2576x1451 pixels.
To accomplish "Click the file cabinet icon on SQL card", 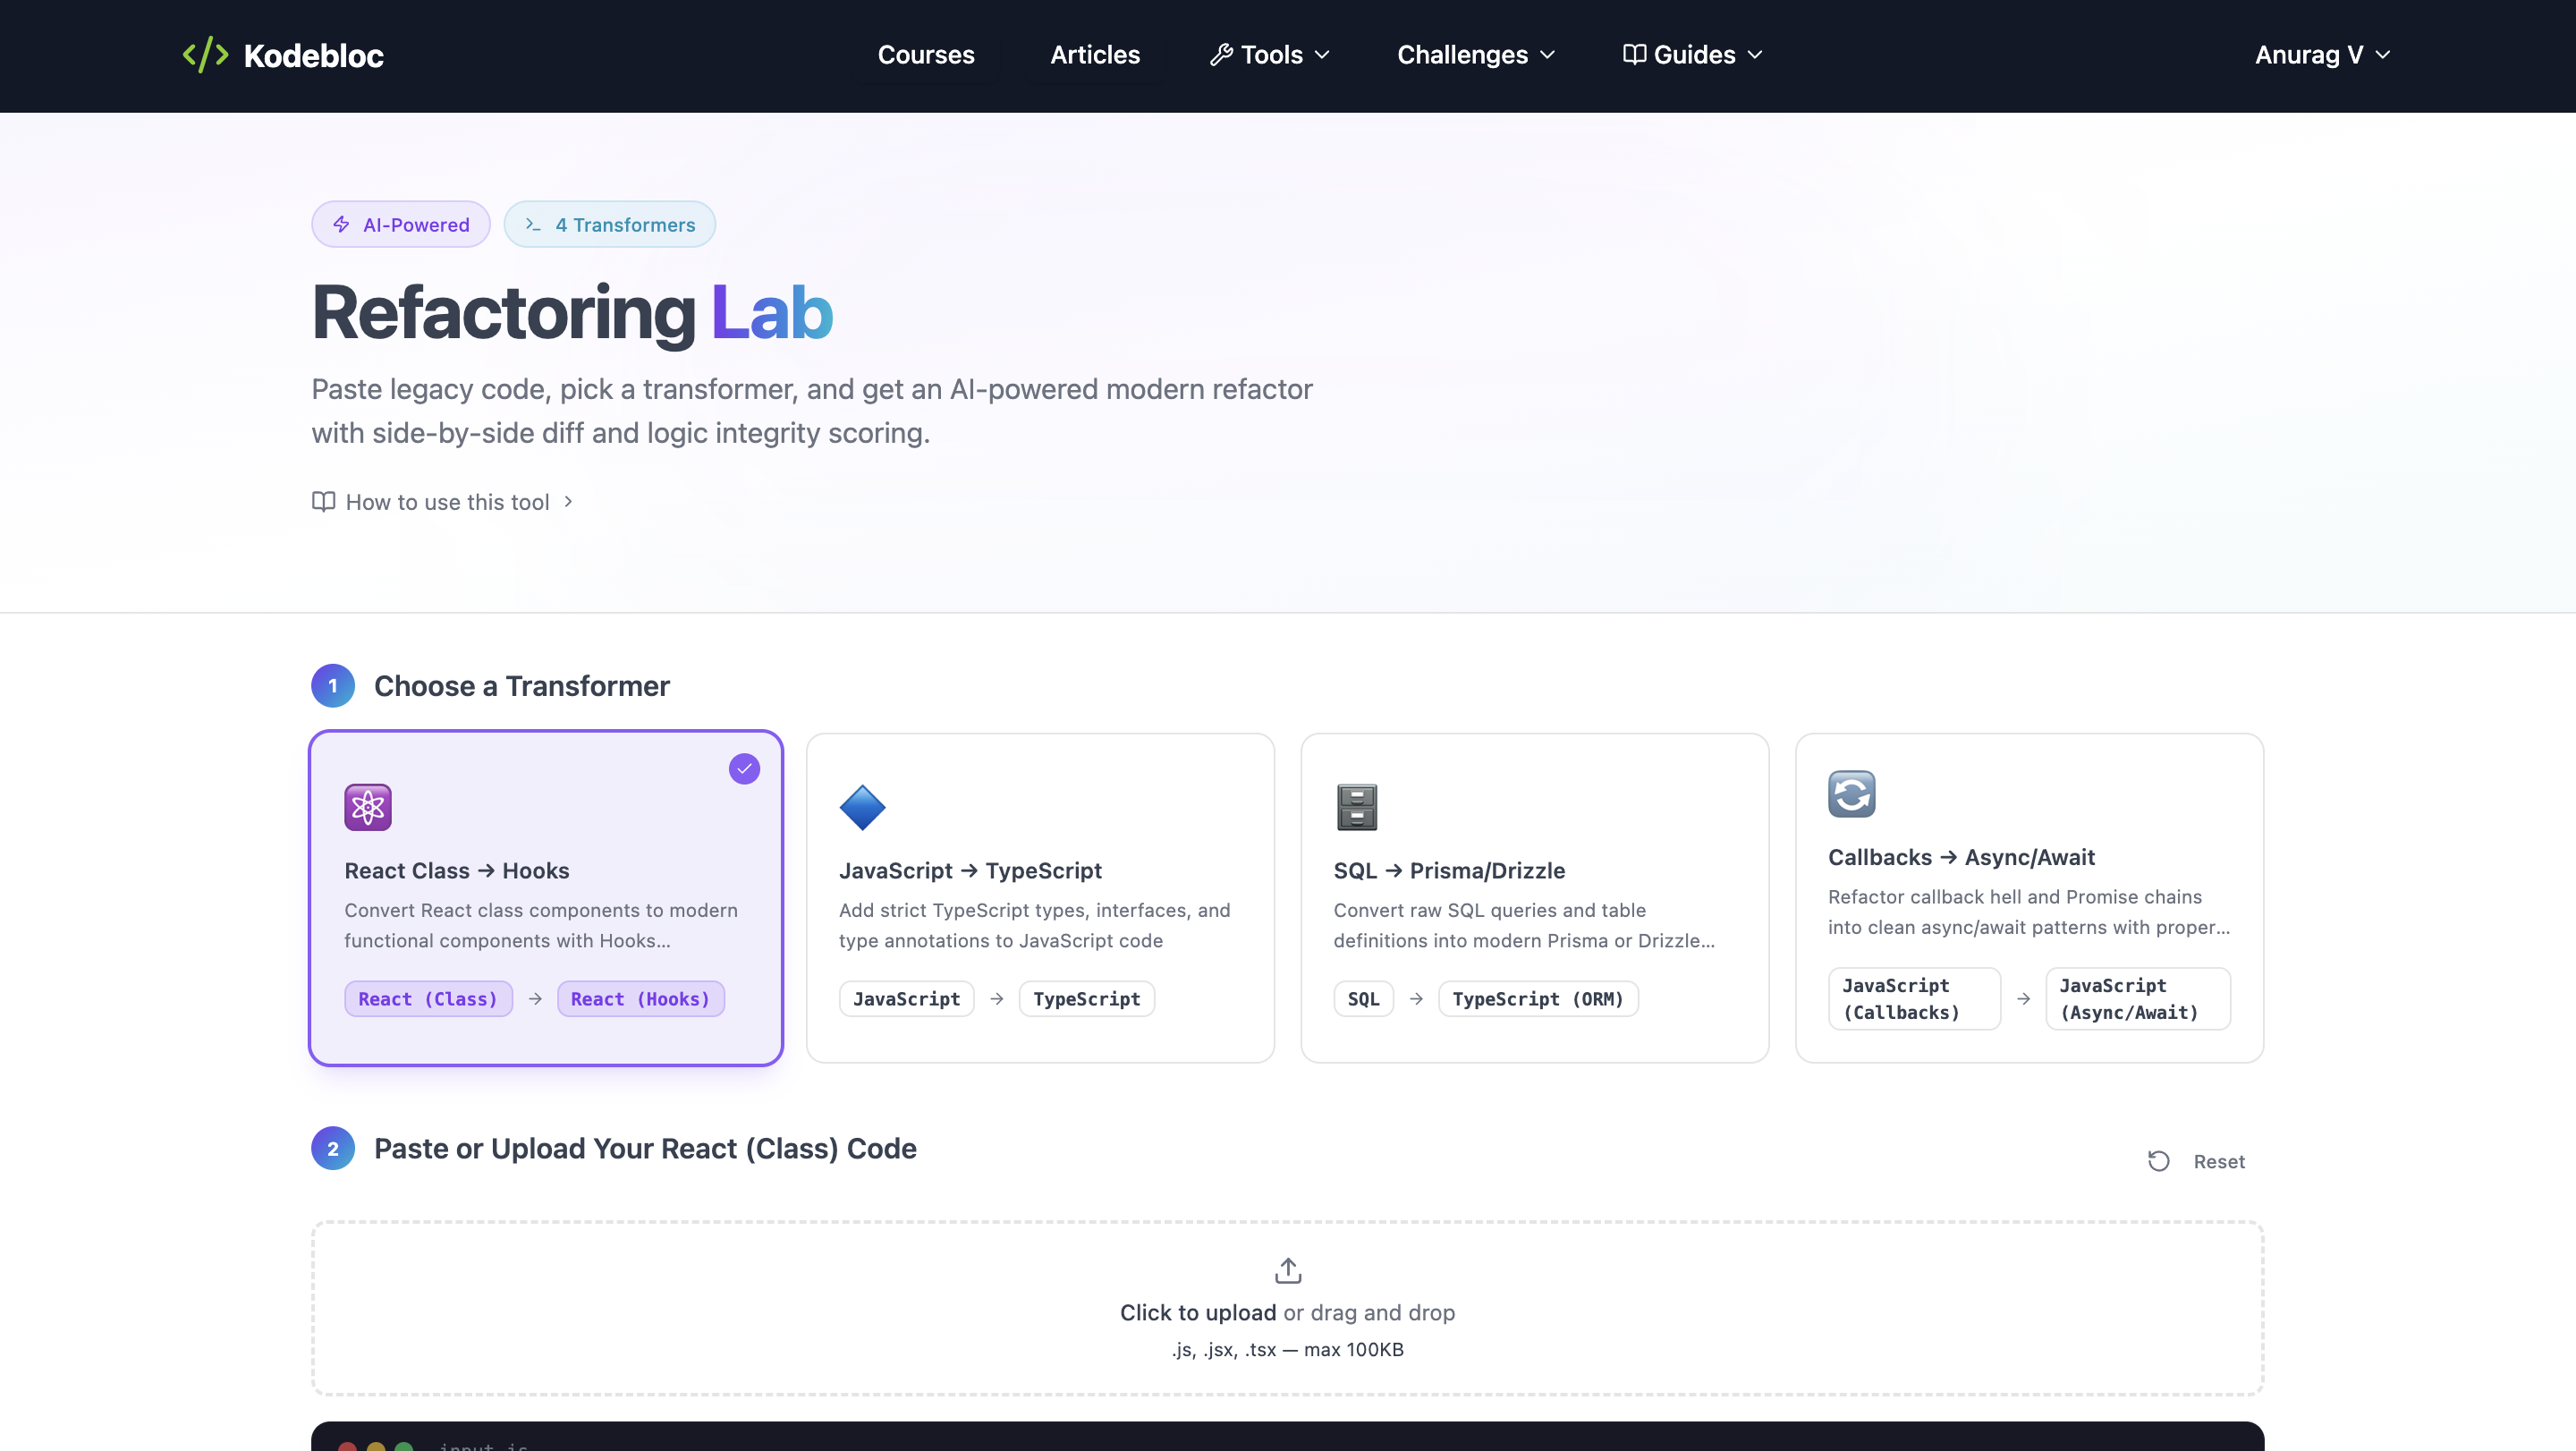I will click(1356, 807).
